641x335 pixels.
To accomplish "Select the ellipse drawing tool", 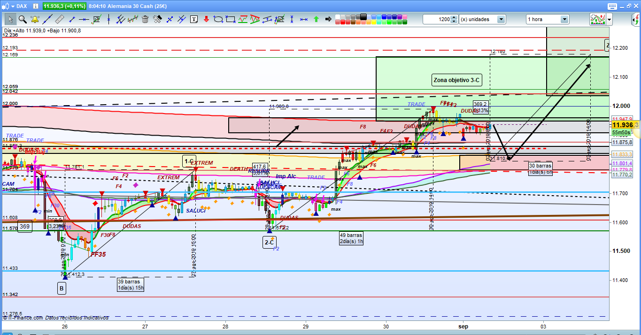I will point(218,19).
